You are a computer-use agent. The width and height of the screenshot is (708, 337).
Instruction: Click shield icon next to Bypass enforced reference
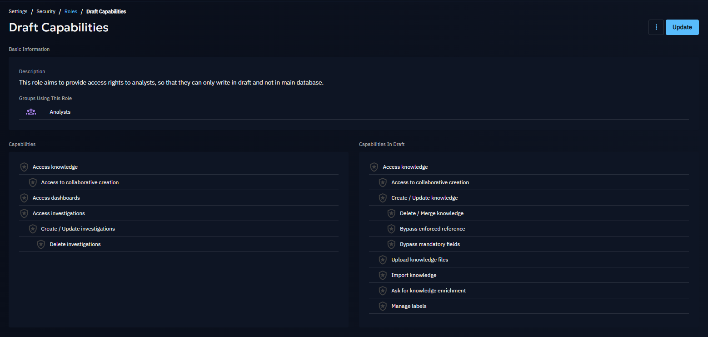click(x=391, y=229)
